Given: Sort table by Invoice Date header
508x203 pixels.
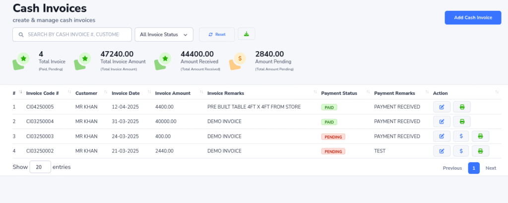Looking at the screenshot, I should point(126,93).
